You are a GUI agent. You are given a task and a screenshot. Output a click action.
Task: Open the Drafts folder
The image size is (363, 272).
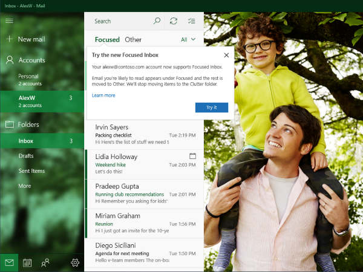coord(42,156)
